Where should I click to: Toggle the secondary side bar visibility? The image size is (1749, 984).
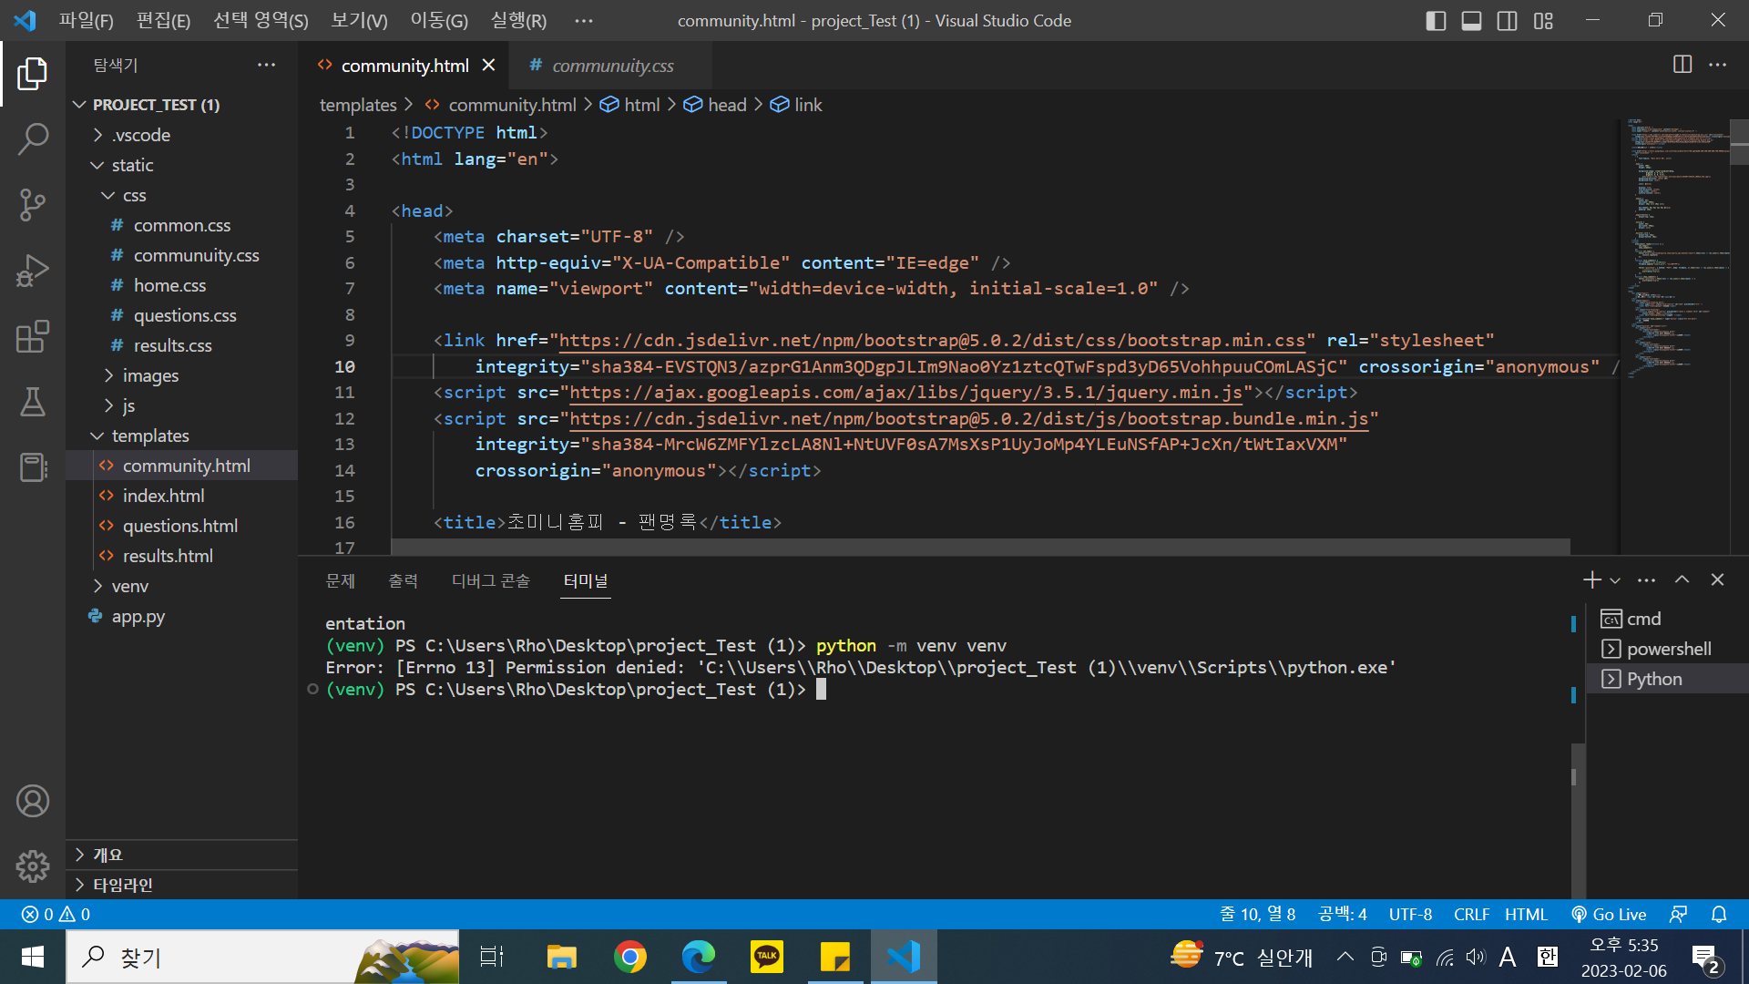tap(1507, 20)
